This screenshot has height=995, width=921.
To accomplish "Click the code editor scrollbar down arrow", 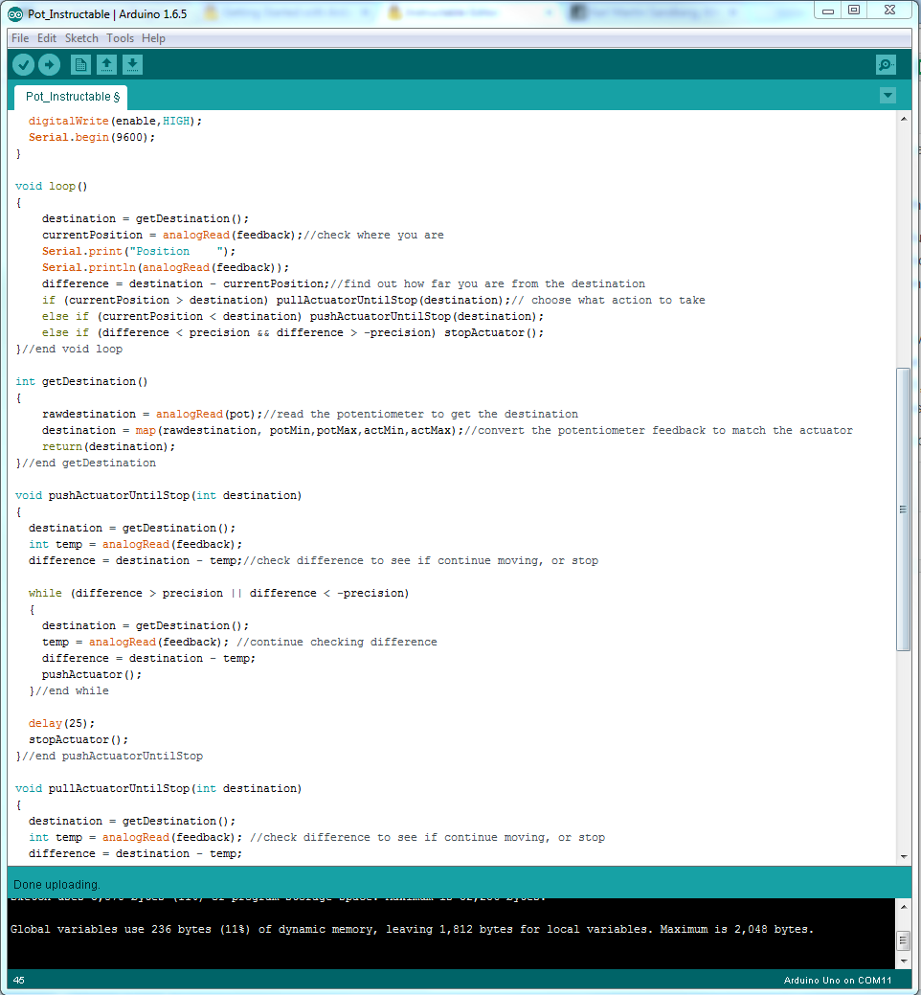I will (x=904, y=857).
